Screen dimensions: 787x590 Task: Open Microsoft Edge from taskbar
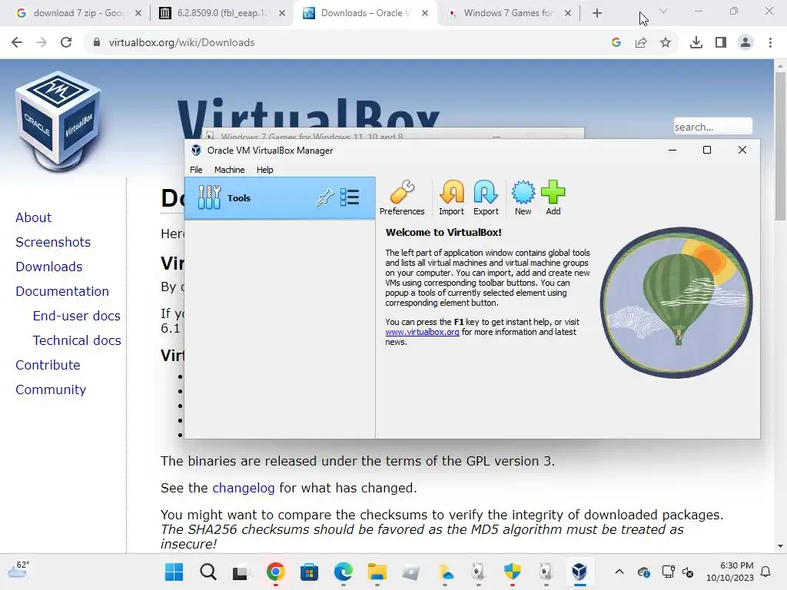coord(344,572)
